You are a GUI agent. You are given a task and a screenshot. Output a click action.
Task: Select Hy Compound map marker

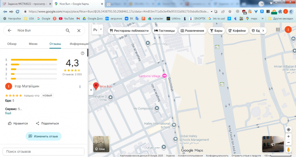[157, 108]
